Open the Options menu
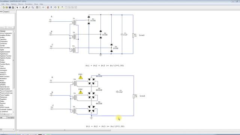240x135 pixels. tap(13, 4)
